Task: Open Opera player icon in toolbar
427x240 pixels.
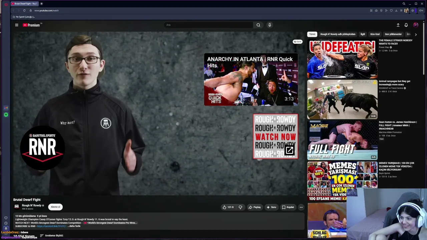Action: pyautogui.click(x=386, y=10)
